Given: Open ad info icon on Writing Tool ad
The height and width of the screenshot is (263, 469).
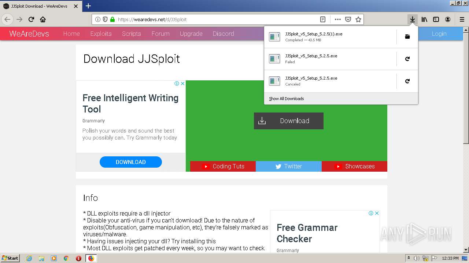Looking at the screenshot, I should 177,83.
